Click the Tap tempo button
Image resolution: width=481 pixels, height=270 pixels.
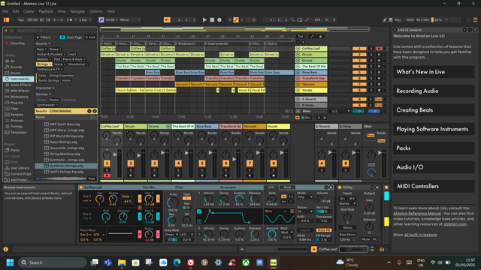[20, 20]
